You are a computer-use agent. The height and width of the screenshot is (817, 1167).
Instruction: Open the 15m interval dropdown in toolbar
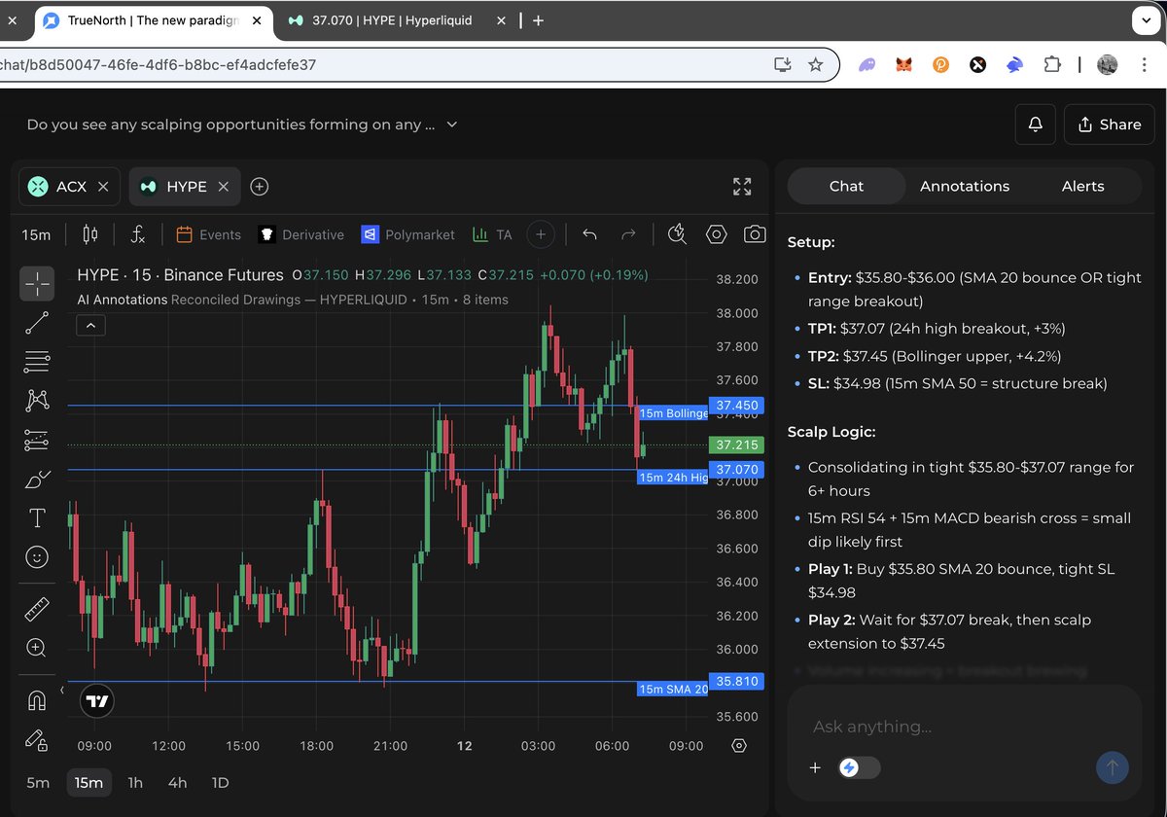[37, 234]
